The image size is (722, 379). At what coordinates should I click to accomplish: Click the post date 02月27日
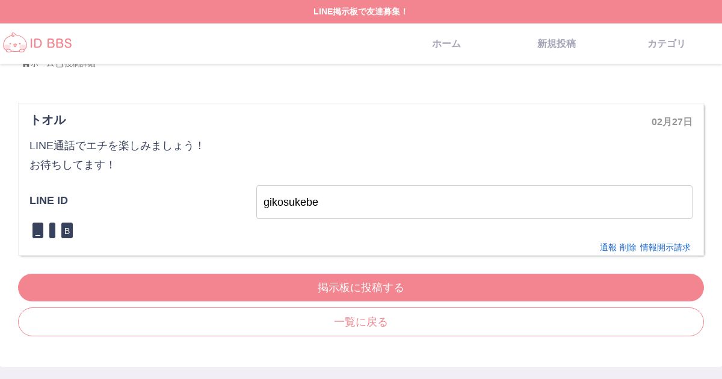pyautogui.click(x=672, y=122)
